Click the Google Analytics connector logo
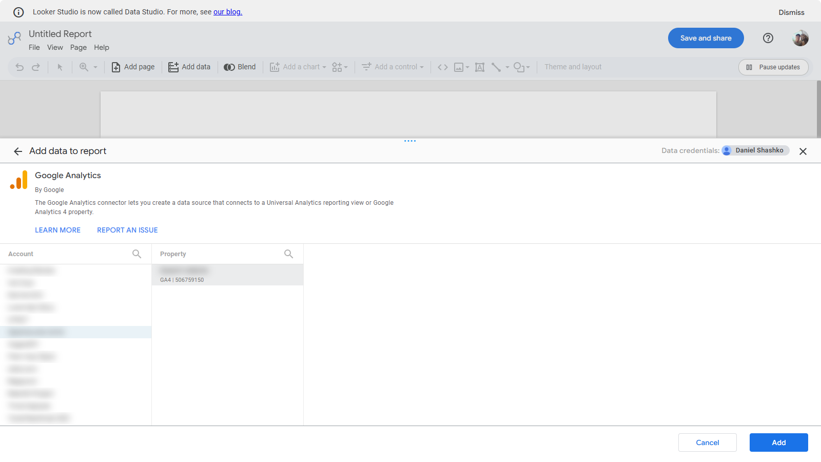This screenshot has width=821, height=462. pyautogui.click(x=19, y=180)
